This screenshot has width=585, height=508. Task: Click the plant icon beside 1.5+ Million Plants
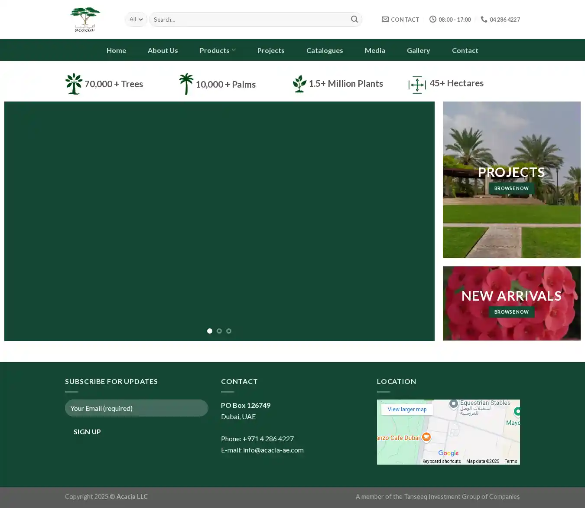click(x=299, y=84)
